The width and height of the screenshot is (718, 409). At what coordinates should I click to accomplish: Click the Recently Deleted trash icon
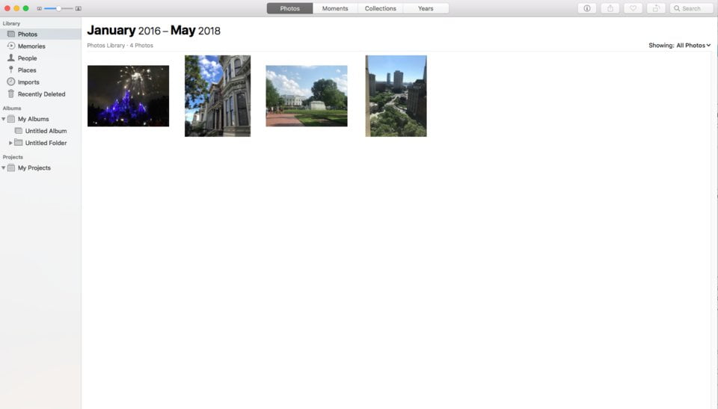click(x=11, y=93)
